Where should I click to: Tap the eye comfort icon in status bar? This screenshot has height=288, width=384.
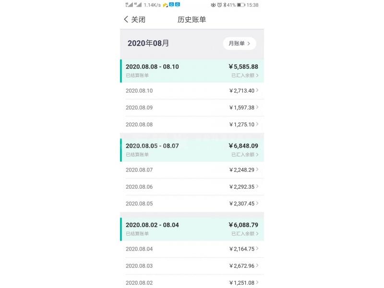click(x=213, y=5)
